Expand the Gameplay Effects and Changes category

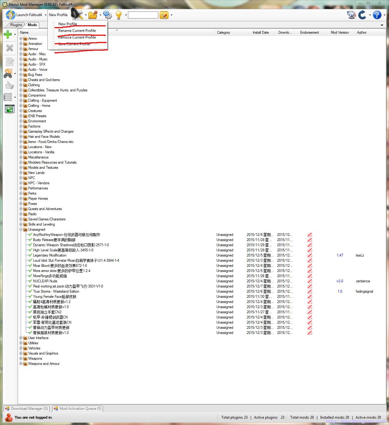[21, 131]
